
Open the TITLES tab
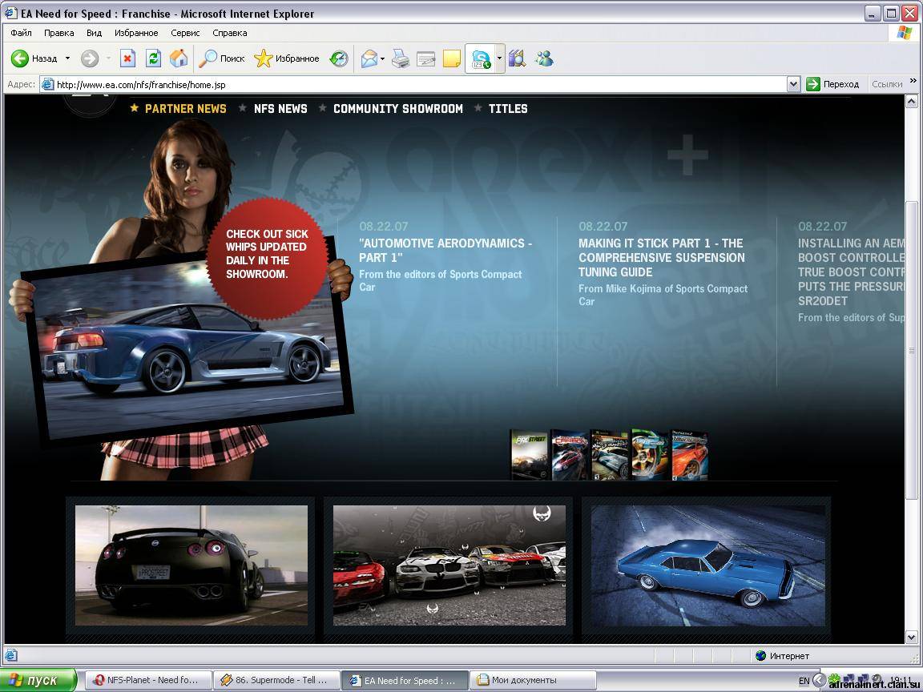508,109
